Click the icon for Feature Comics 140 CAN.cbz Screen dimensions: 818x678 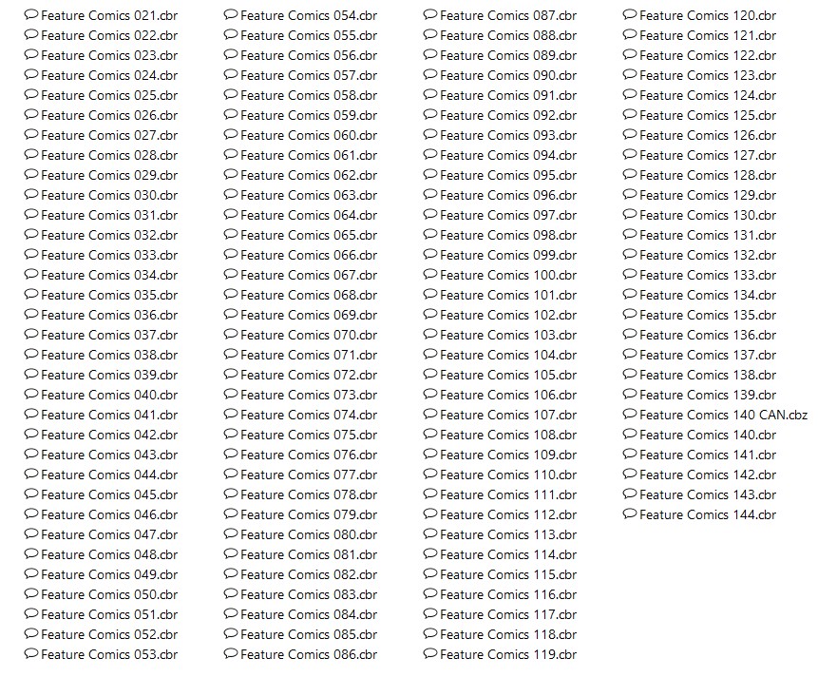[630, 415]
